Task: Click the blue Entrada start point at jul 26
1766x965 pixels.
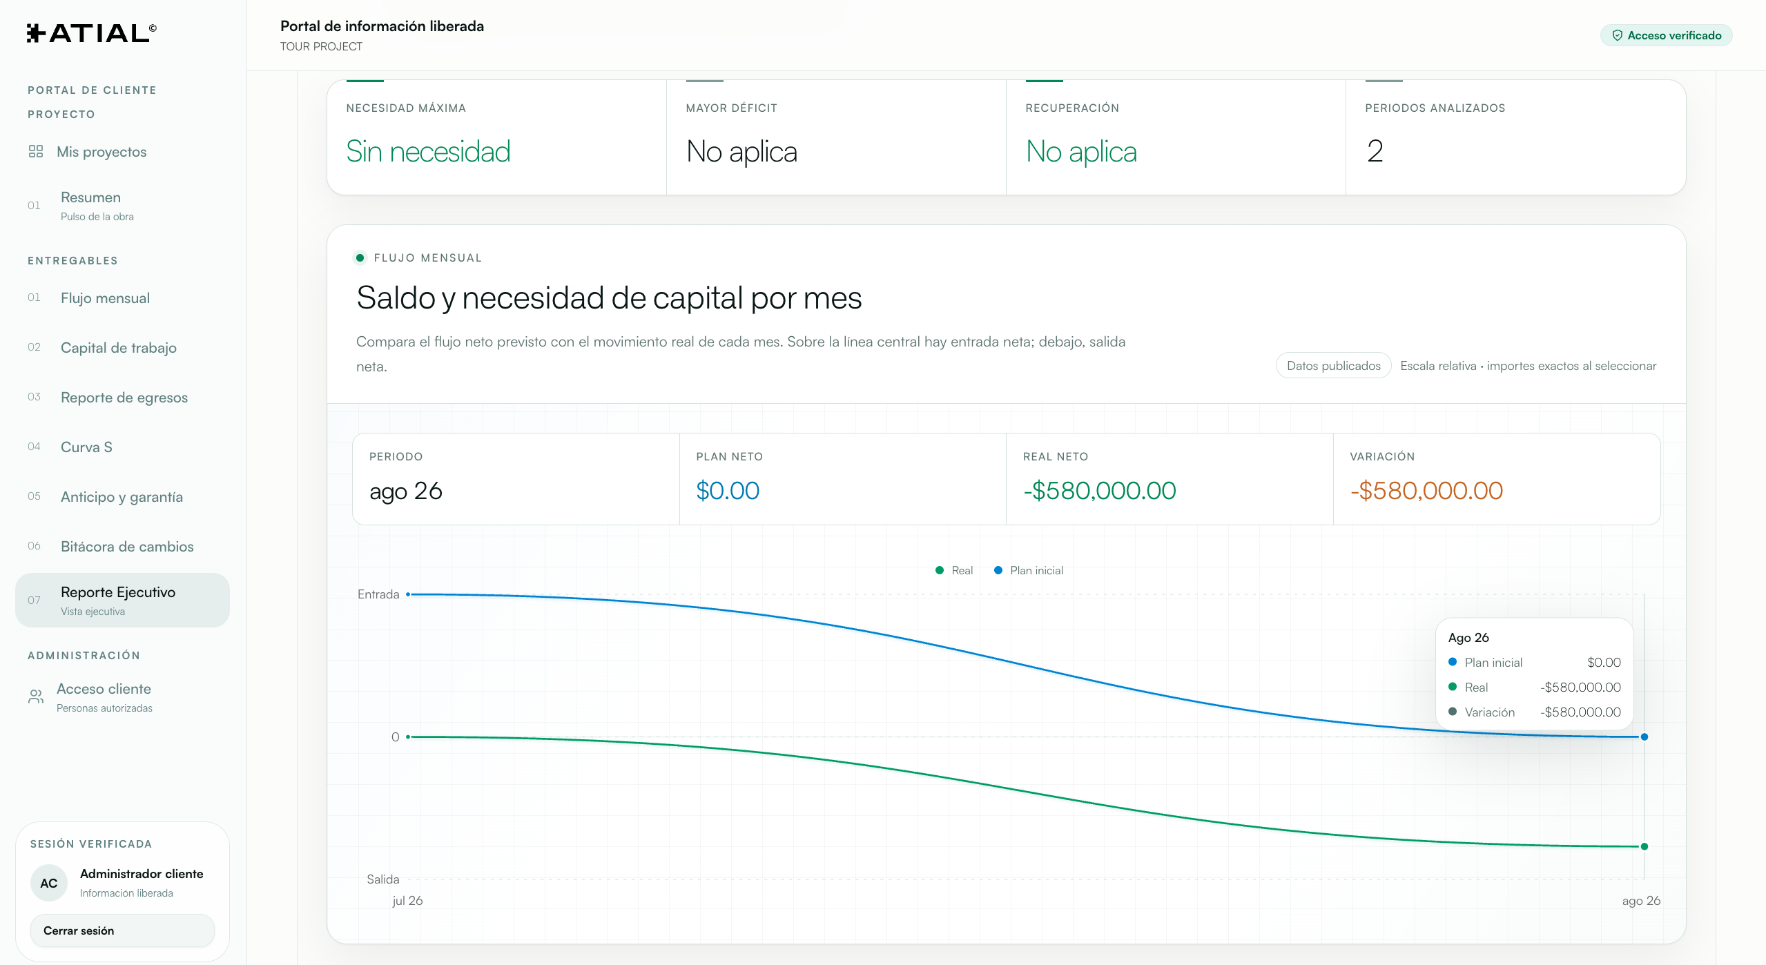Action: point(408,594)
